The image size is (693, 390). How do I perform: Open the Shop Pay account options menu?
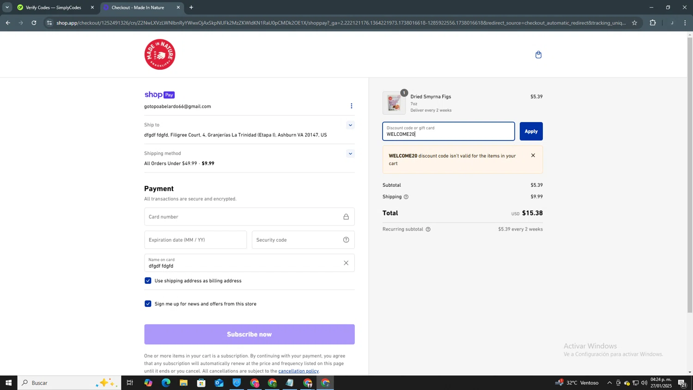coord(351,106)
